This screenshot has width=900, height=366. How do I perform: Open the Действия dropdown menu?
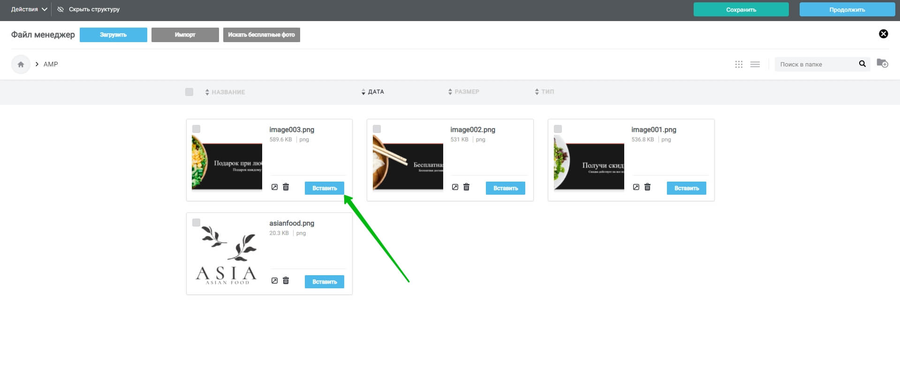pyautogui.click(x=29, y=9)
